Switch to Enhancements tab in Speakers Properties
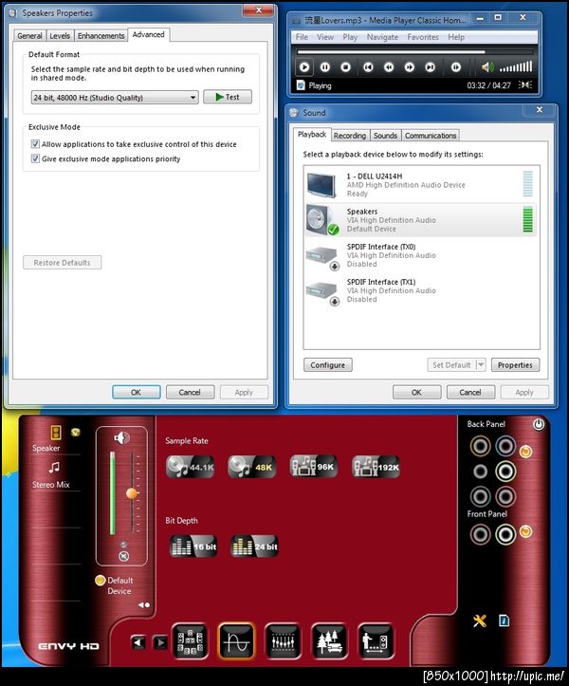Image resolution: width=569 pixels, height=686 pixels. (101, 36)
